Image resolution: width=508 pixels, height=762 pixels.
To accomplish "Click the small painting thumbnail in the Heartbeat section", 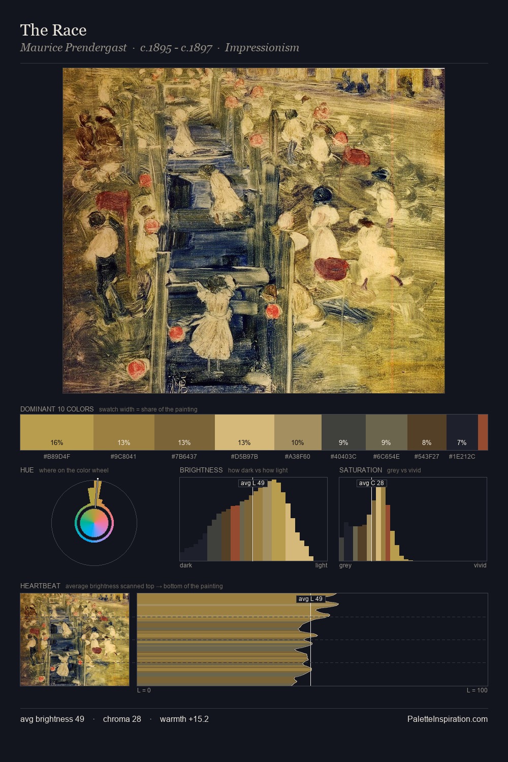I will tap(75, 640).
